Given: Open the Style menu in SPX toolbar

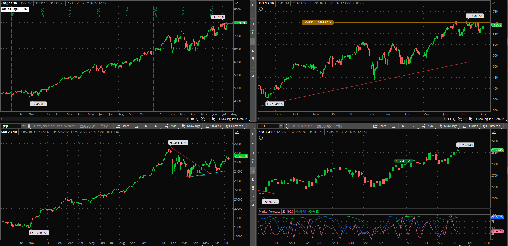Looking at the screenshot, I should pyautogui.click(x=428, y=126).
